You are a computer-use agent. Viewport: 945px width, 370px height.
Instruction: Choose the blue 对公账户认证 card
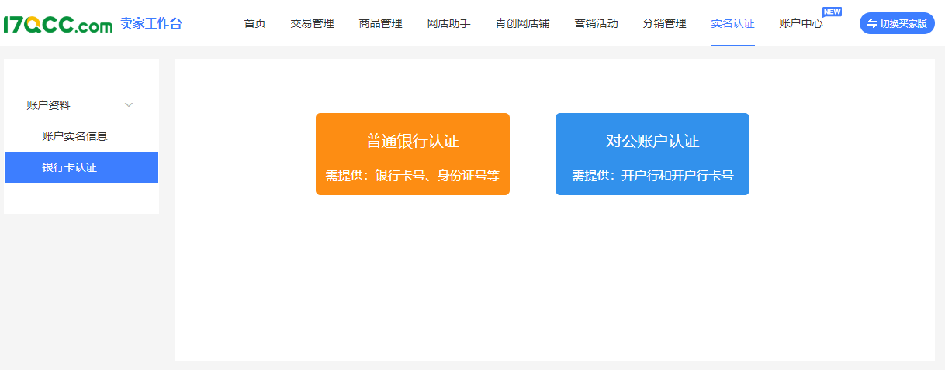(x=652, y=154)
